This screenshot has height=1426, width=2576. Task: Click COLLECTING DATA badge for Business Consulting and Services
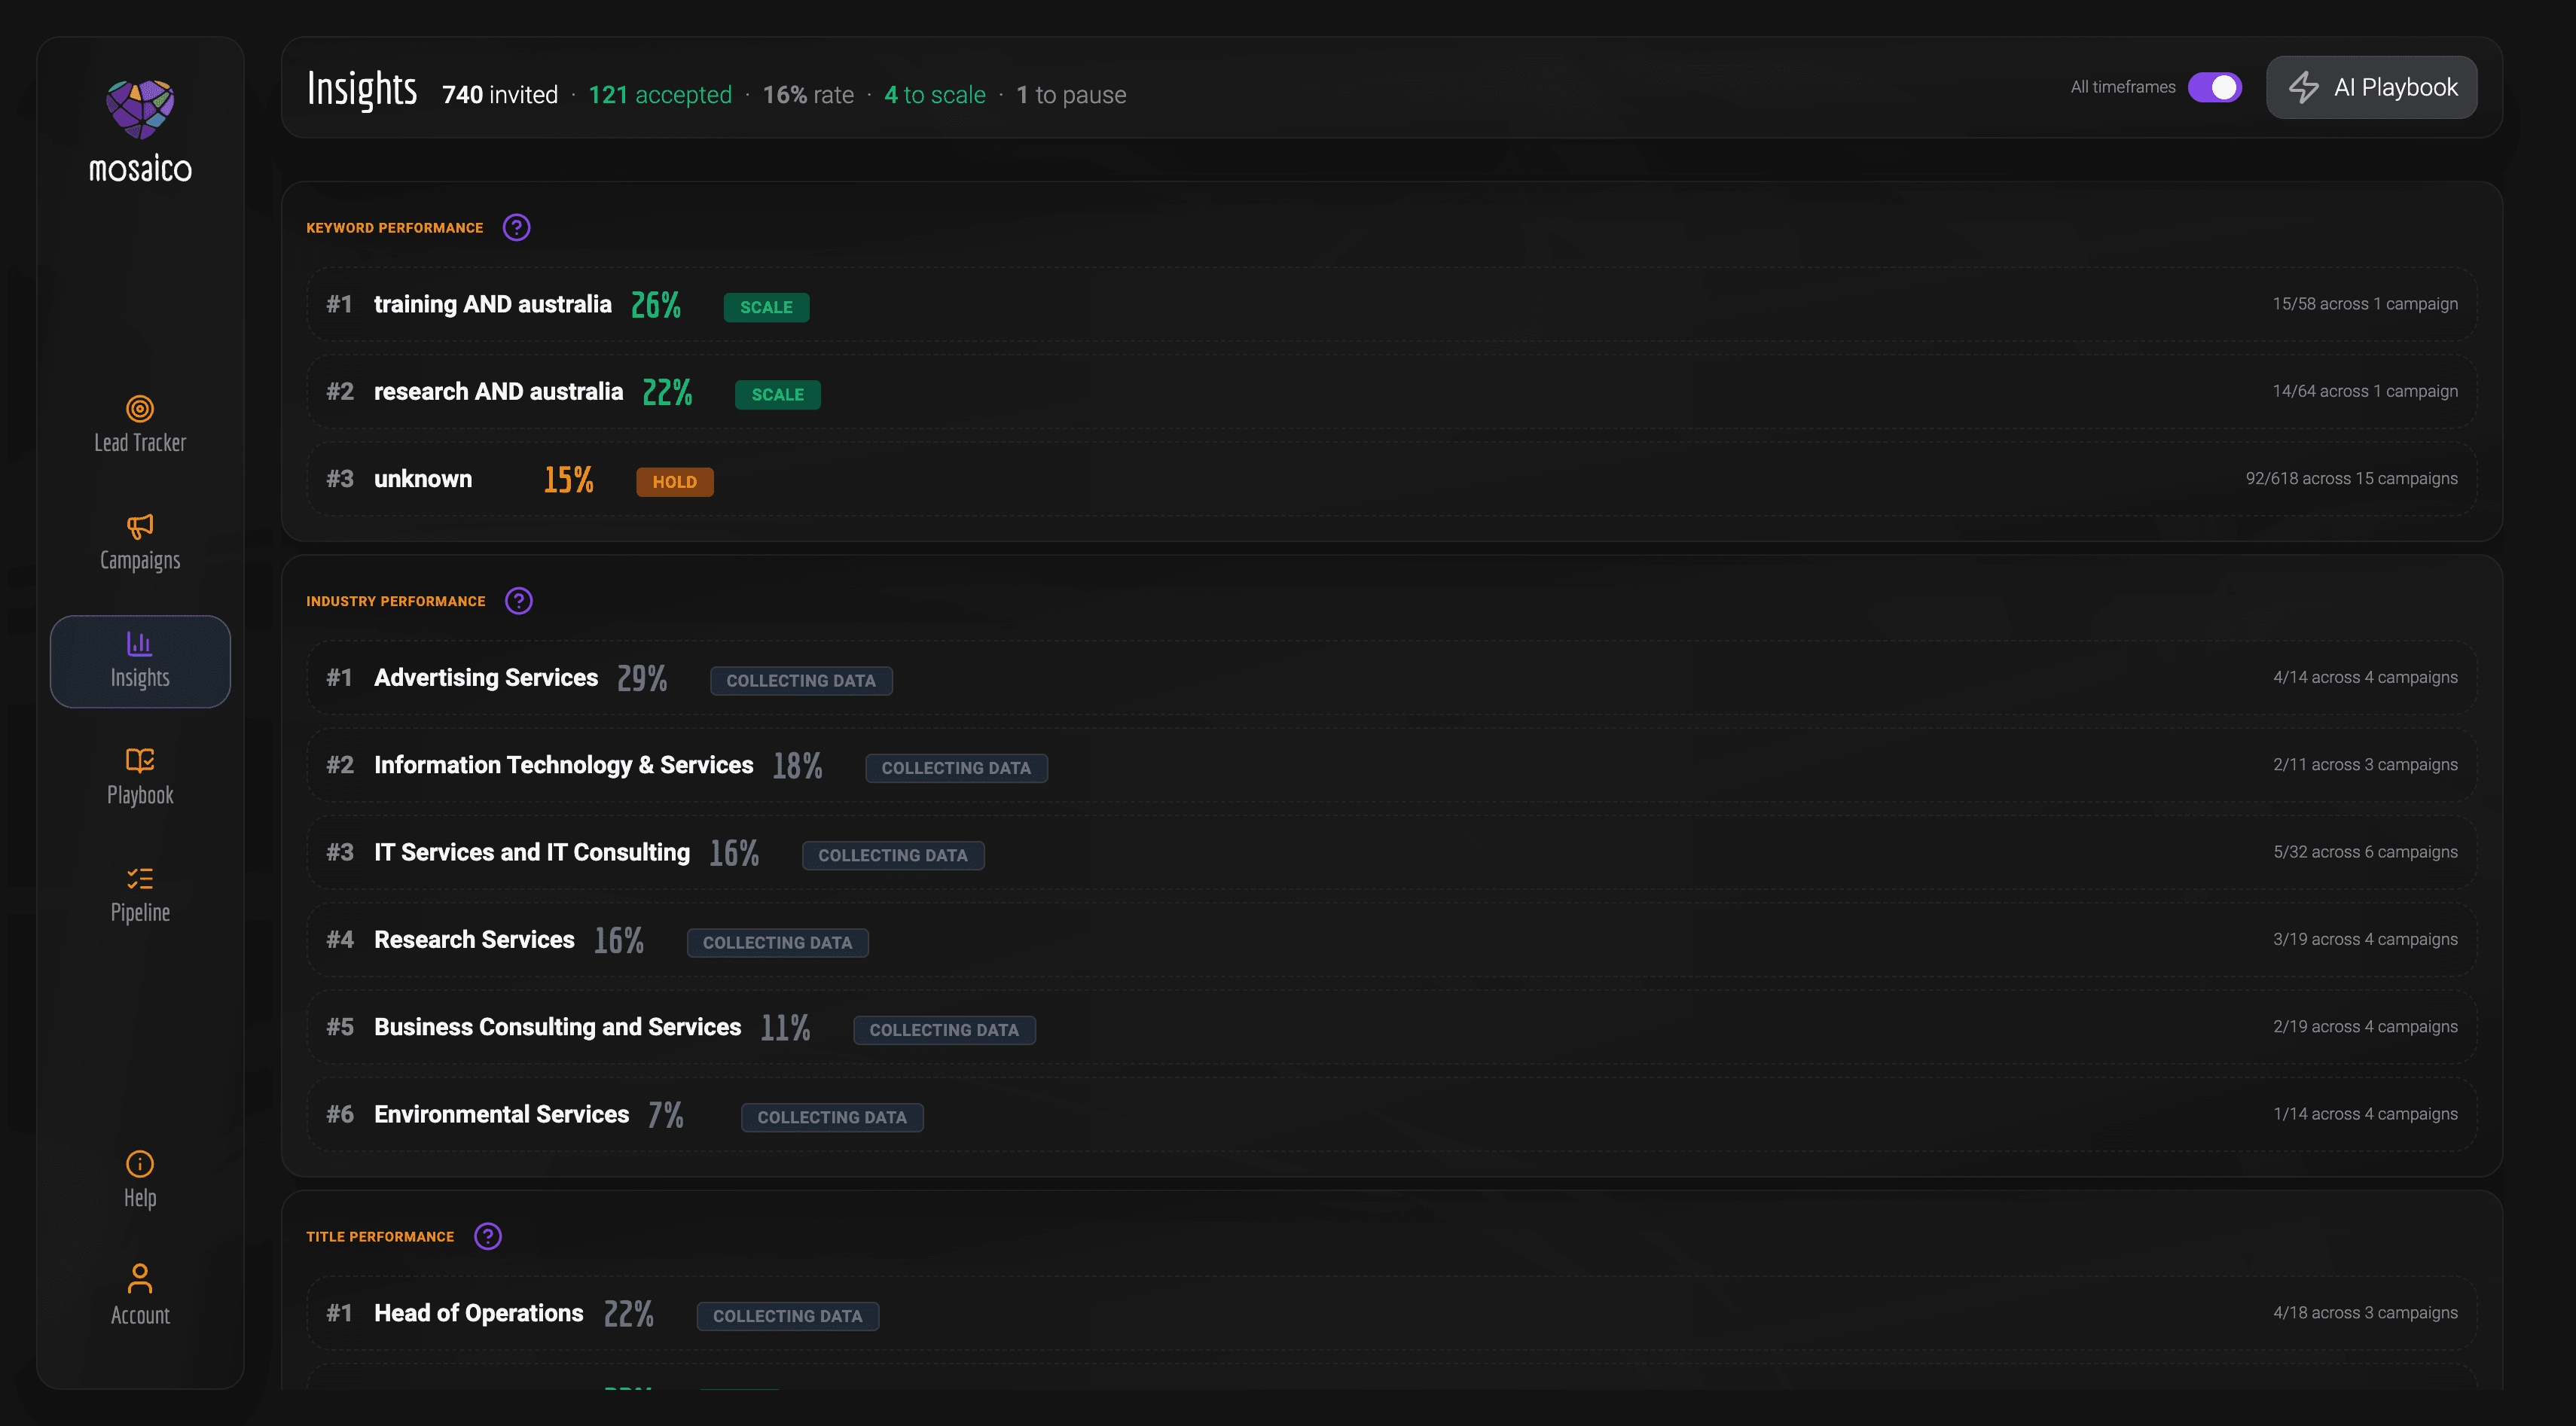(944, 1029)
